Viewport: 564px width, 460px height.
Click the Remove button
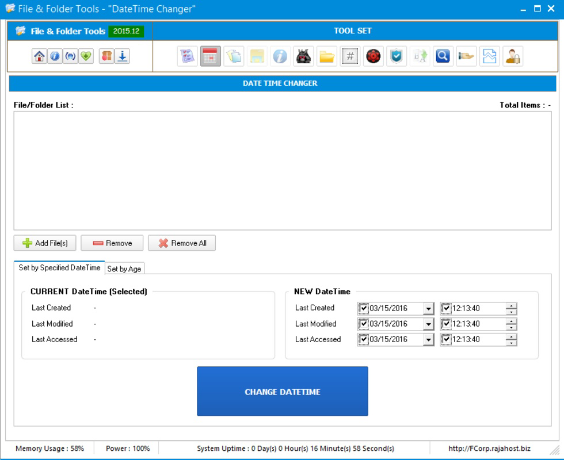(112, 243)
